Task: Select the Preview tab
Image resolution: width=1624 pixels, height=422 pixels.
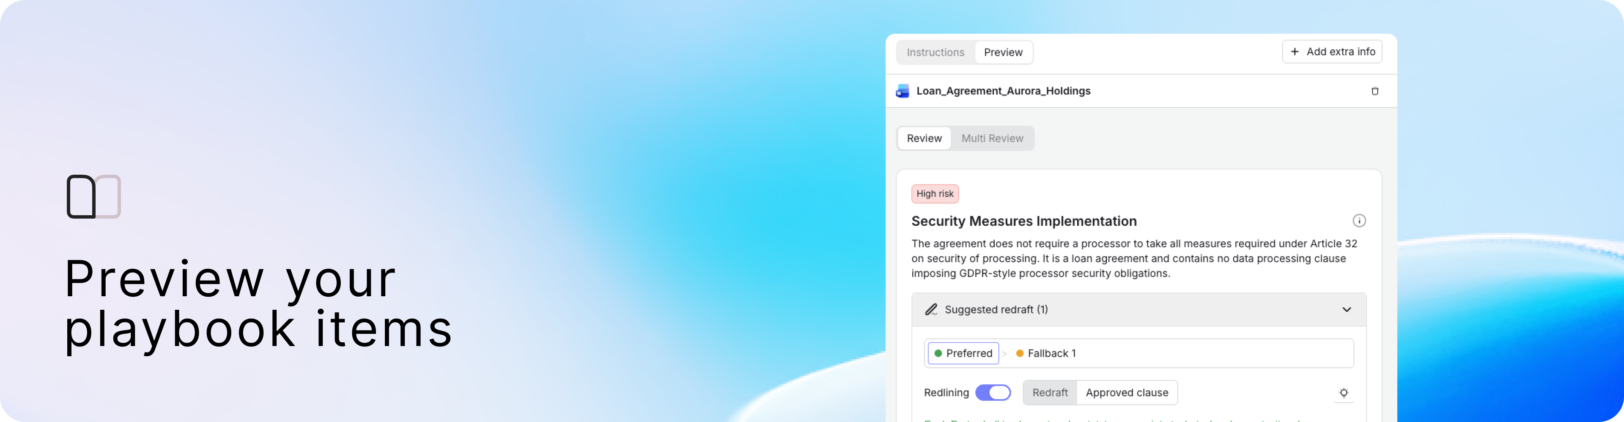Action: coord(1003,52)
